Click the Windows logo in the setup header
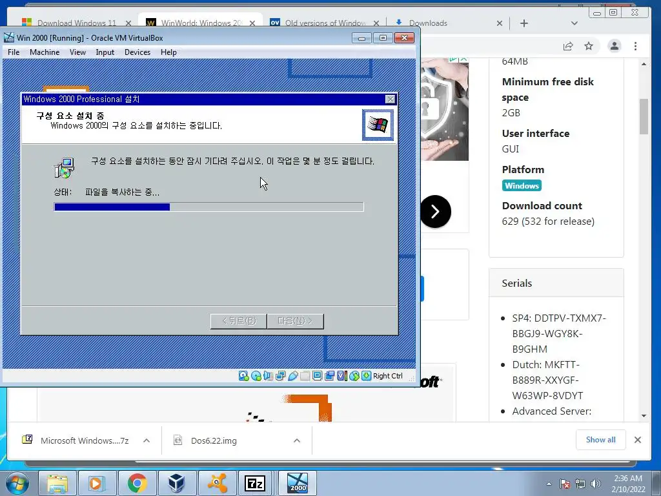Viewport: 661px width, 496px height. tap(378, 125)
